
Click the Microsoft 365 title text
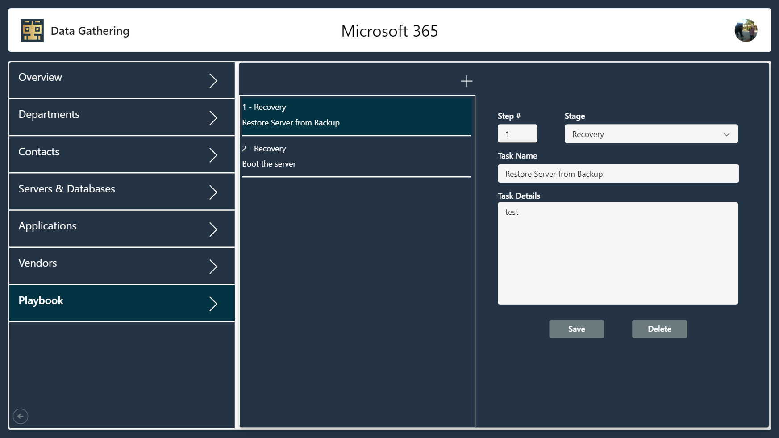pos(390,31)
